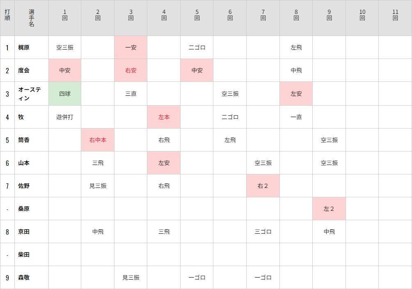Click player name 梶原
Viewport: 412px width, 289px height.
pyautogui.click(x=24, y=47)
